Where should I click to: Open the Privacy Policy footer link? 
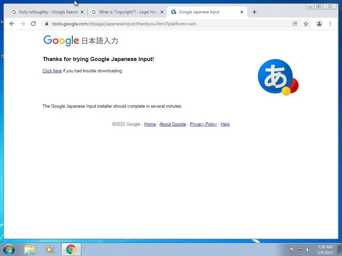click(x=203, y=124)
